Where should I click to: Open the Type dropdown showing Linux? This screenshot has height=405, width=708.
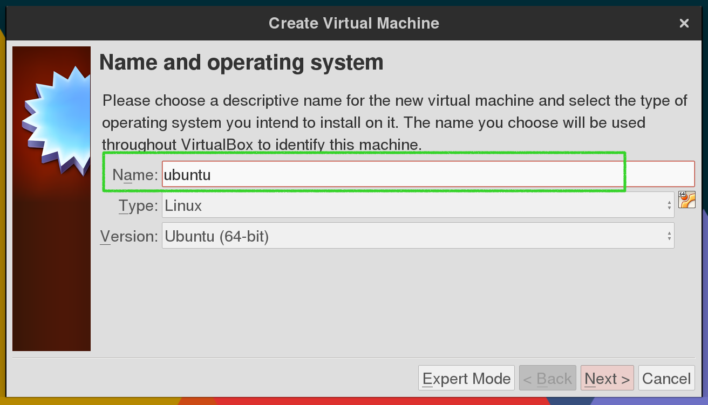point(418,205)
